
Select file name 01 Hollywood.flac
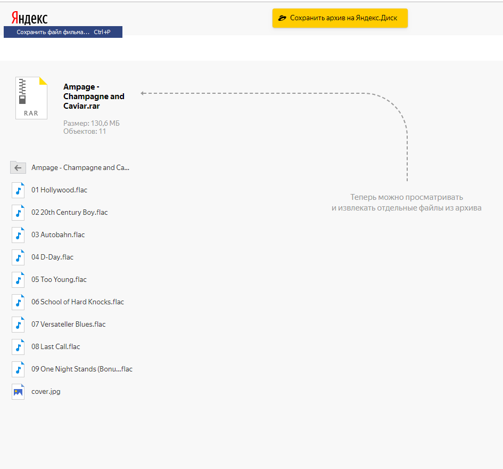59,190
